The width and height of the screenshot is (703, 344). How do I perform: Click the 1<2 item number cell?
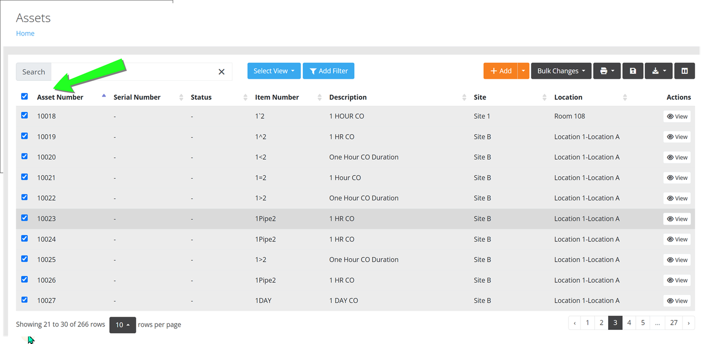coord(261,157)
